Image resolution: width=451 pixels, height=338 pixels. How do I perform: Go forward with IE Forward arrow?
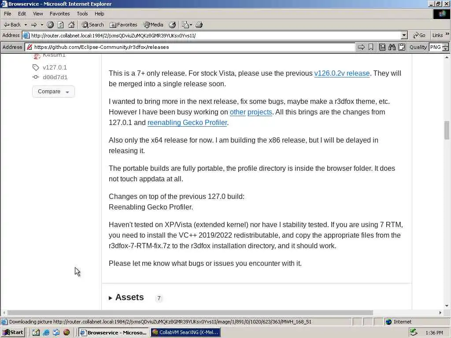34,25
